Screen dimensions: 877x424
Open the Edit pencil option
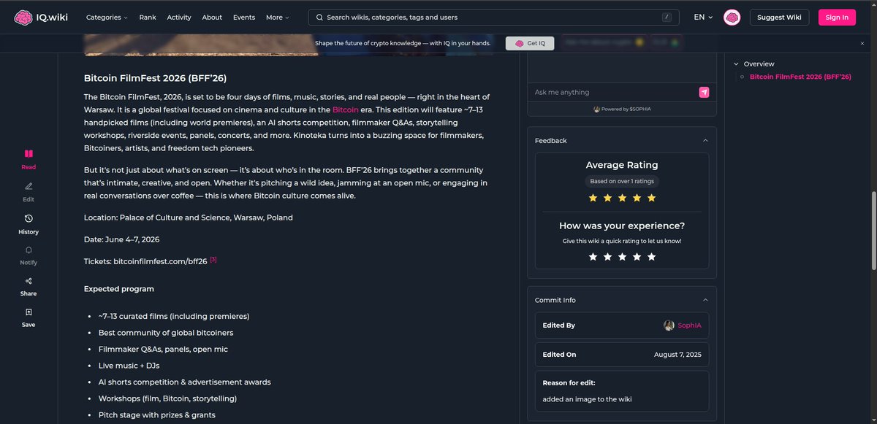click(x=29, y=191)
